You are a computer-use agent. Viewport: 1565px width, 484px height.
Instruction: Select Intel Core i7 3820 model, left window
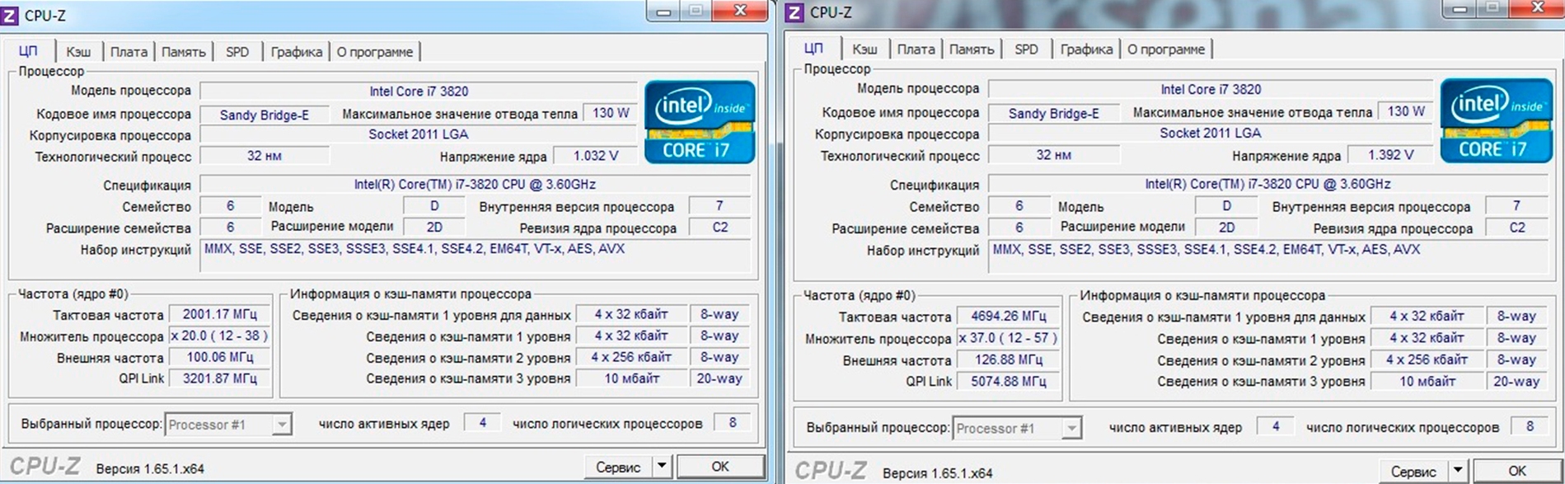tap(419, 92)
